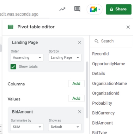
Task: Click the green Share button
Action: 119,9
